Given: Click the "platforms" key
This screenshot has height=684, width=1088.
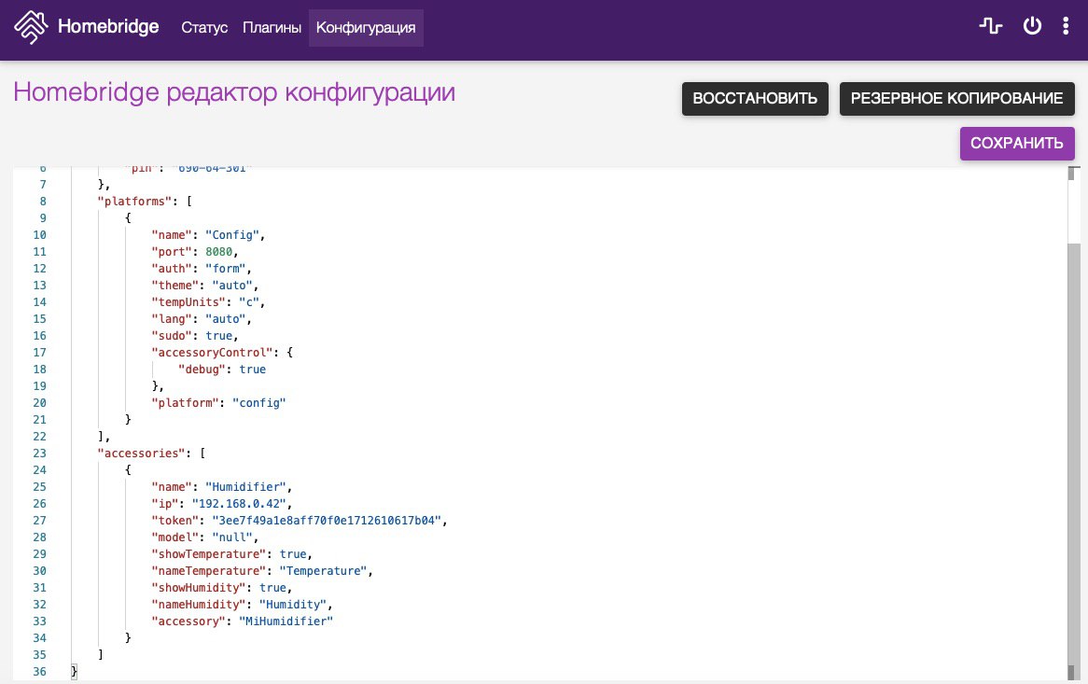Looking at the screenshot, I should [x=134, y=202].
